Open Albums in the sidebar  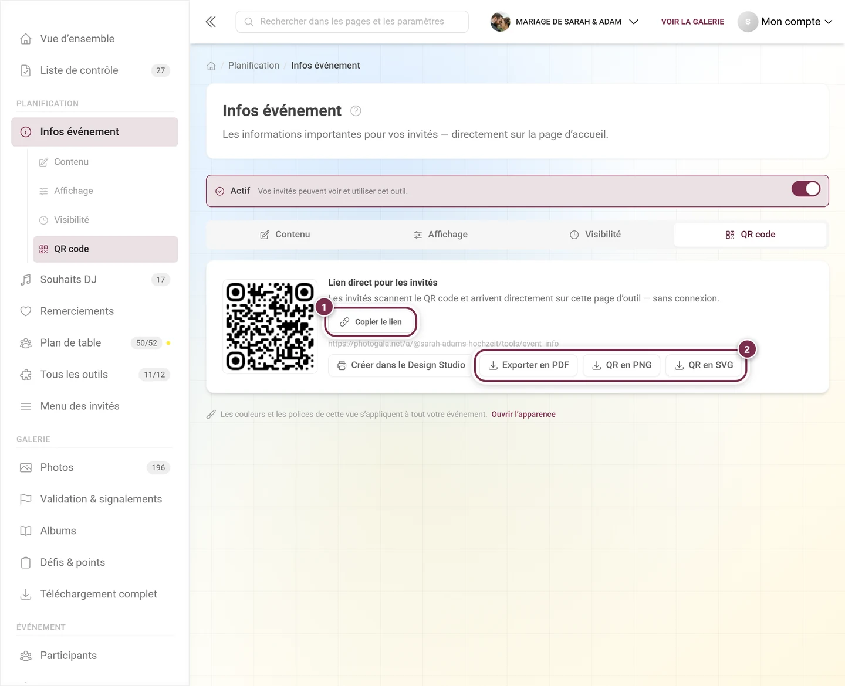click(x=94, y=531)
